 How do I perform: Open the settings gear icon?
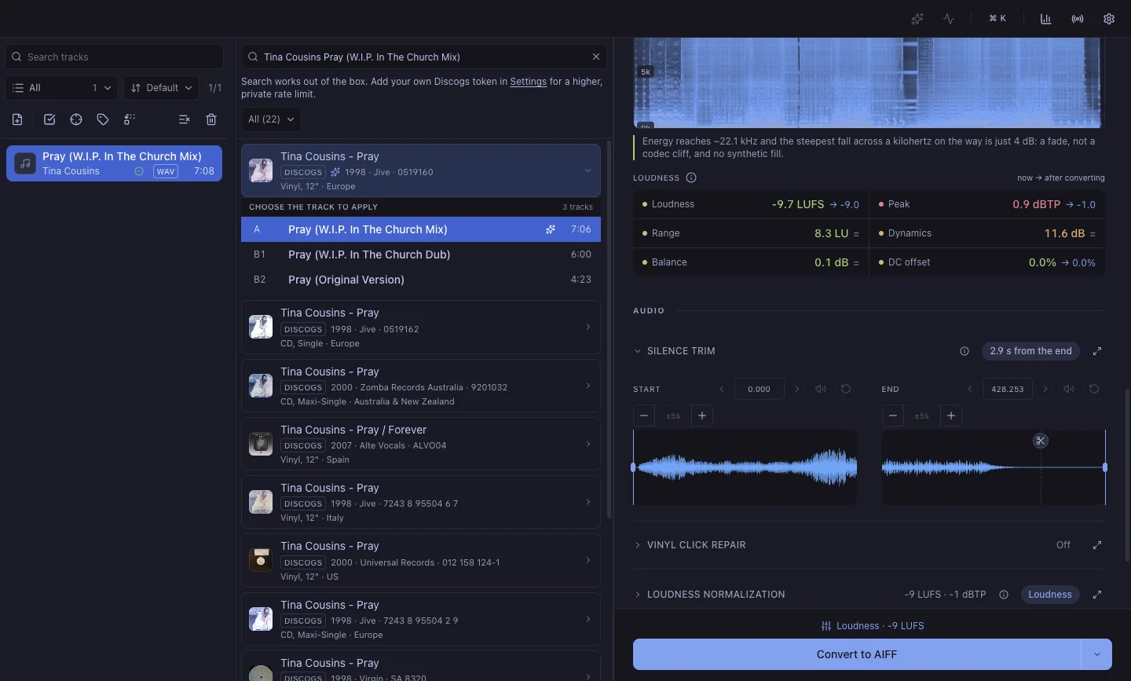[1109, 19]
